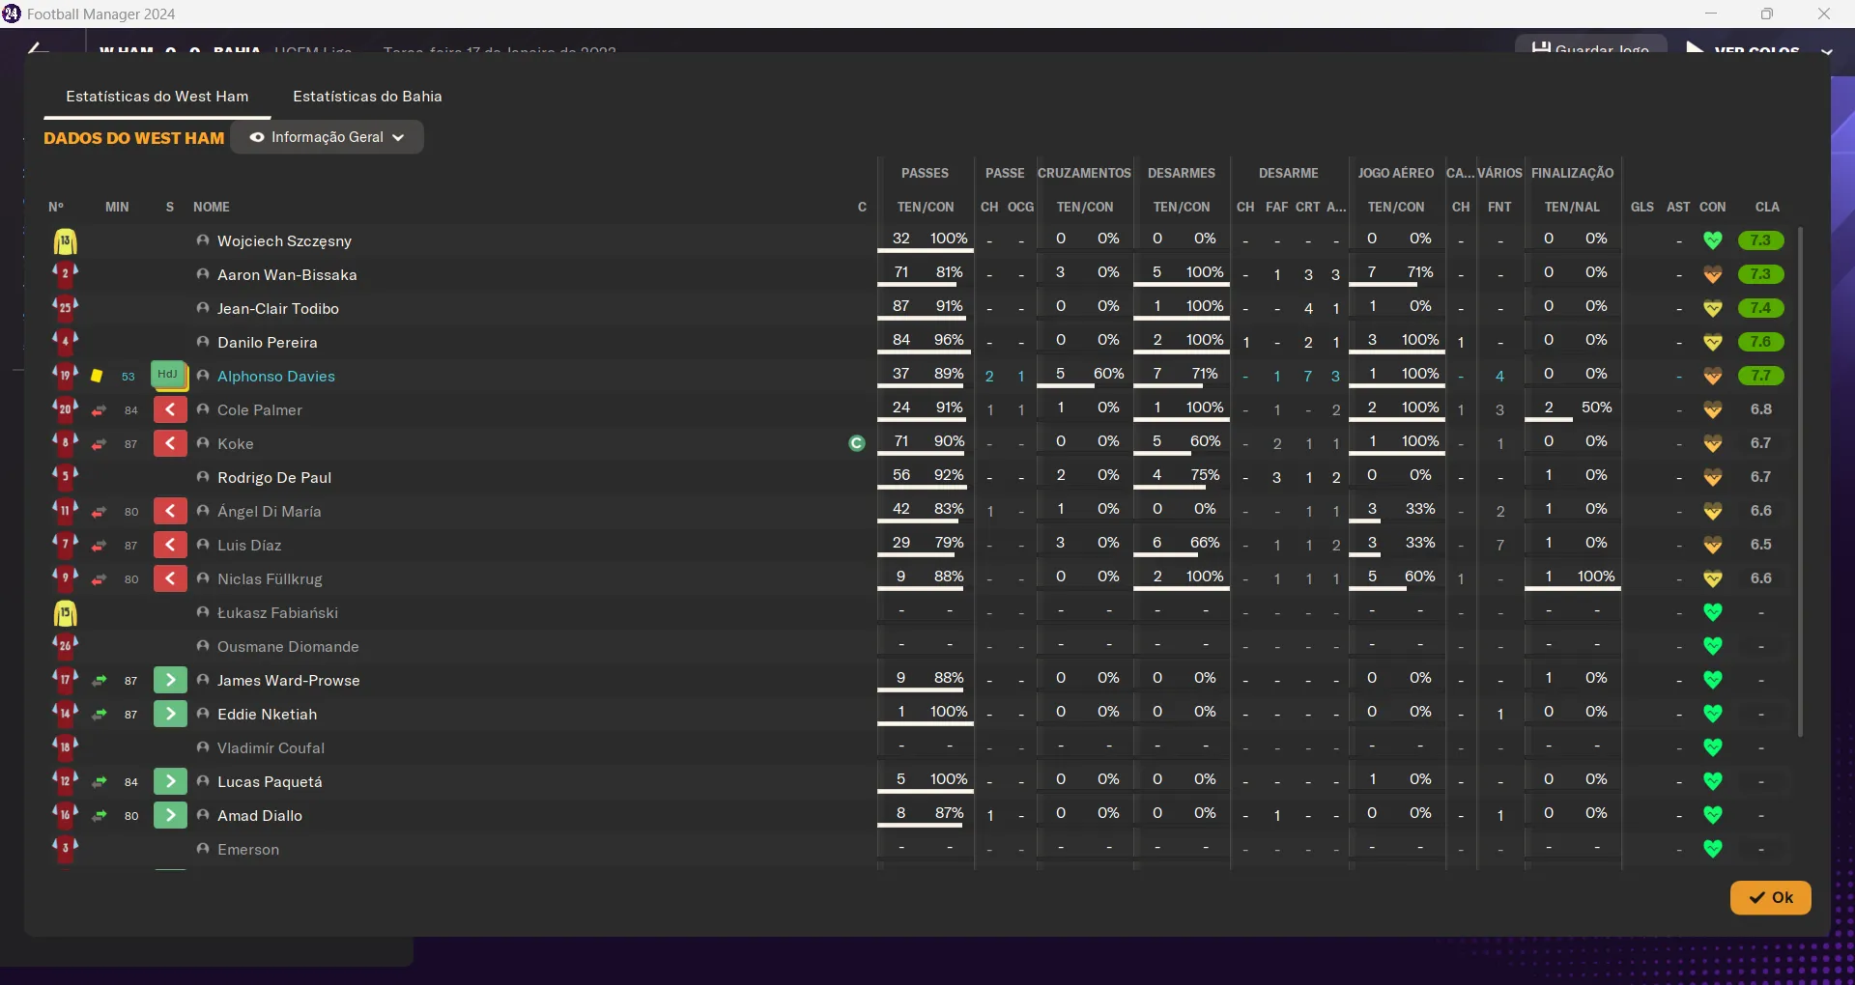Click Cole Palmer's red substituted-off arrow
Image resolution: width=1855 pixels, height=985 pixels.
tap(170, 409)
